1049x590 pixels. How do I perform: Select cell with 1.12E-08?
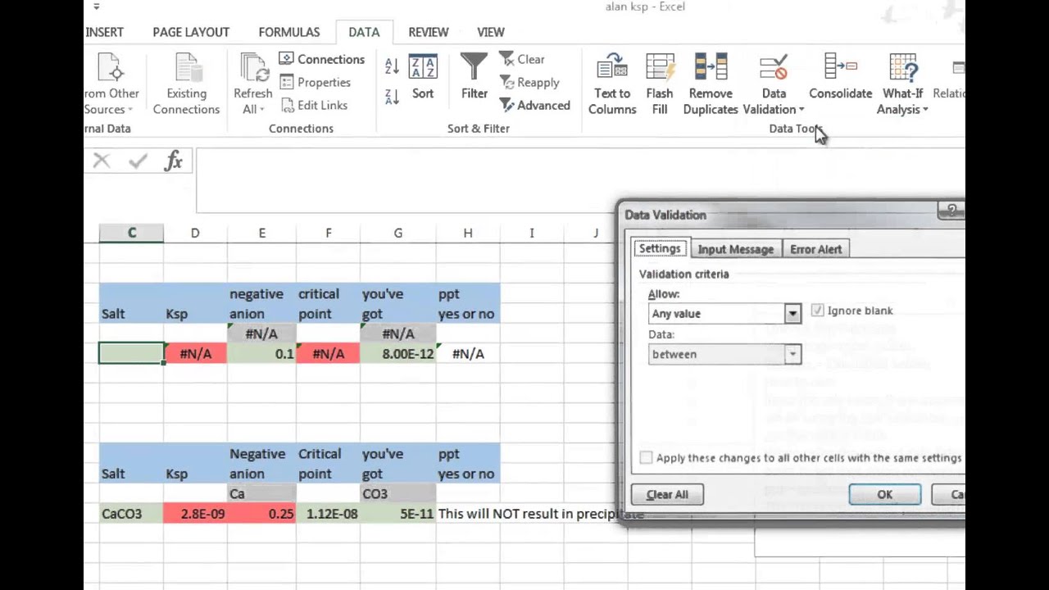pyautogui.click(x=328, y=514)
